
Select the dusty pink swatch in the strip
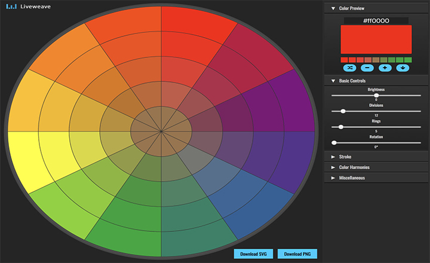(368, 60)
